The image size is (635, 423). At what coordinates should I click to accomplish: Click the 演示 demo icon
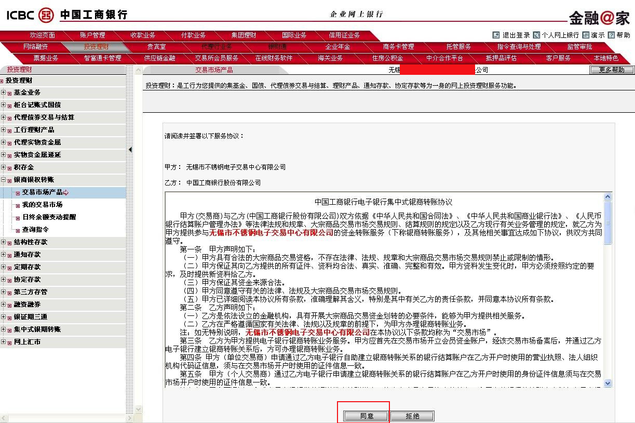586,35
